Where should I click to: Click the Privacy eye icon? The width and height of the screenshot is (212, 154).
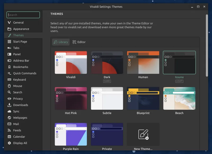tap(10, 99)
